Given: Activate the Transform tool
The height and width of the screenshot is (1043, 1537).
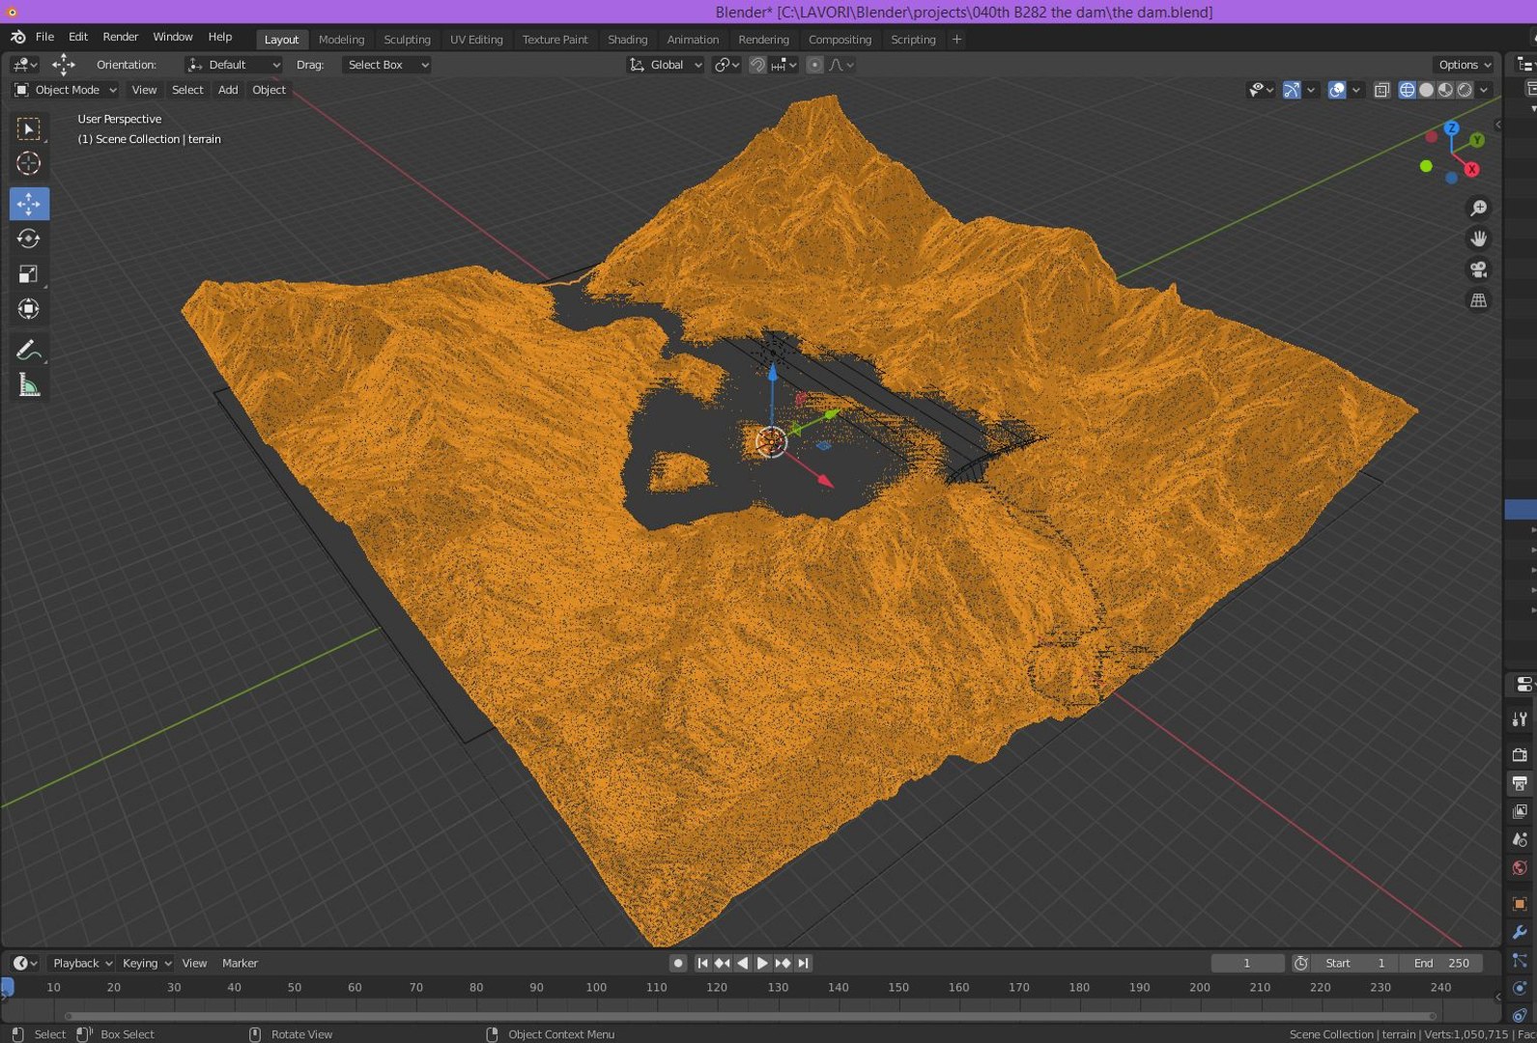Looking at the screenshot, I should click(29, 309).
